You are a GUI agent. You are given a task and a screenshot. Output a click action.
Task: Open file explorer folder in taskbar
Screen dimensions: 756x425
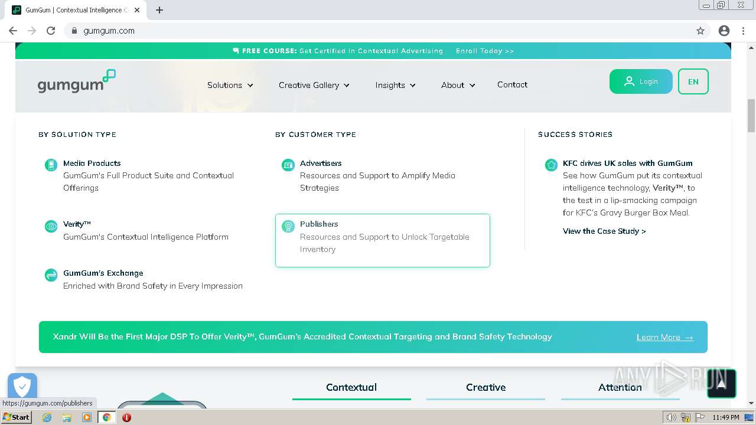tap(67, 417)
